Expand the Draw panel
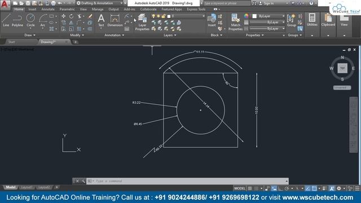 pyautogui.click(x=30, y=35)
